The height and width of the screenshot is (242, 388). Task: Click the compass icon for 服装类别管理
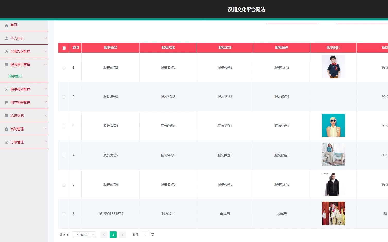(x=7, y=89)
